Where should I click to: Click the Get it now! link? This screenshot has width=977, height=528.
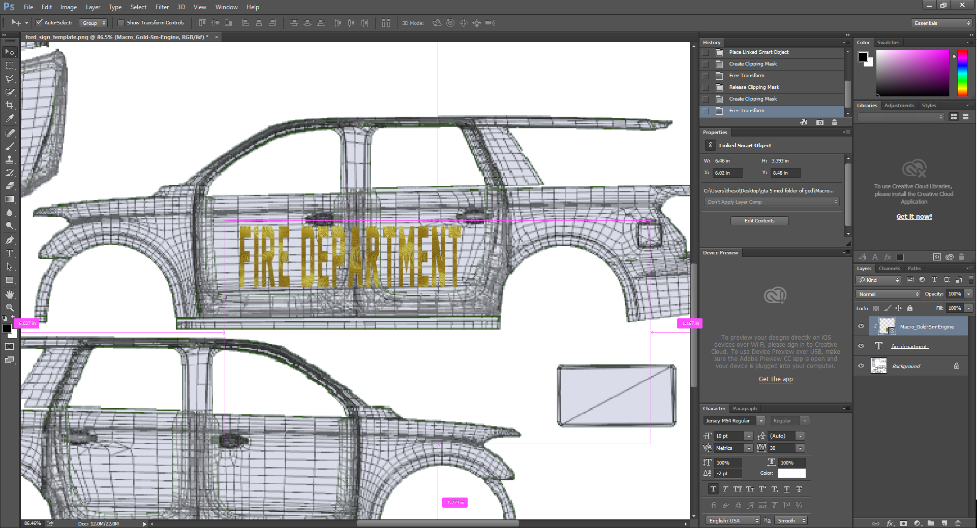pos(914,217)
